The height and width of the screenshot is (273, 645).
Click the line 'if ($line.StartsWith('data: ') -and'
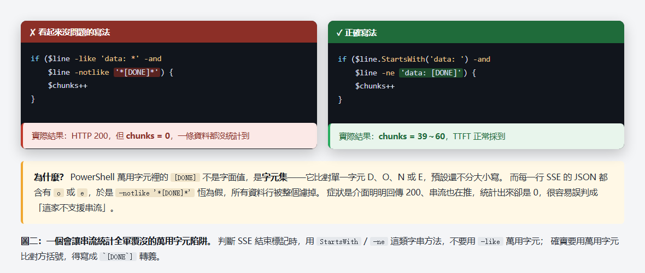point(414,59)
